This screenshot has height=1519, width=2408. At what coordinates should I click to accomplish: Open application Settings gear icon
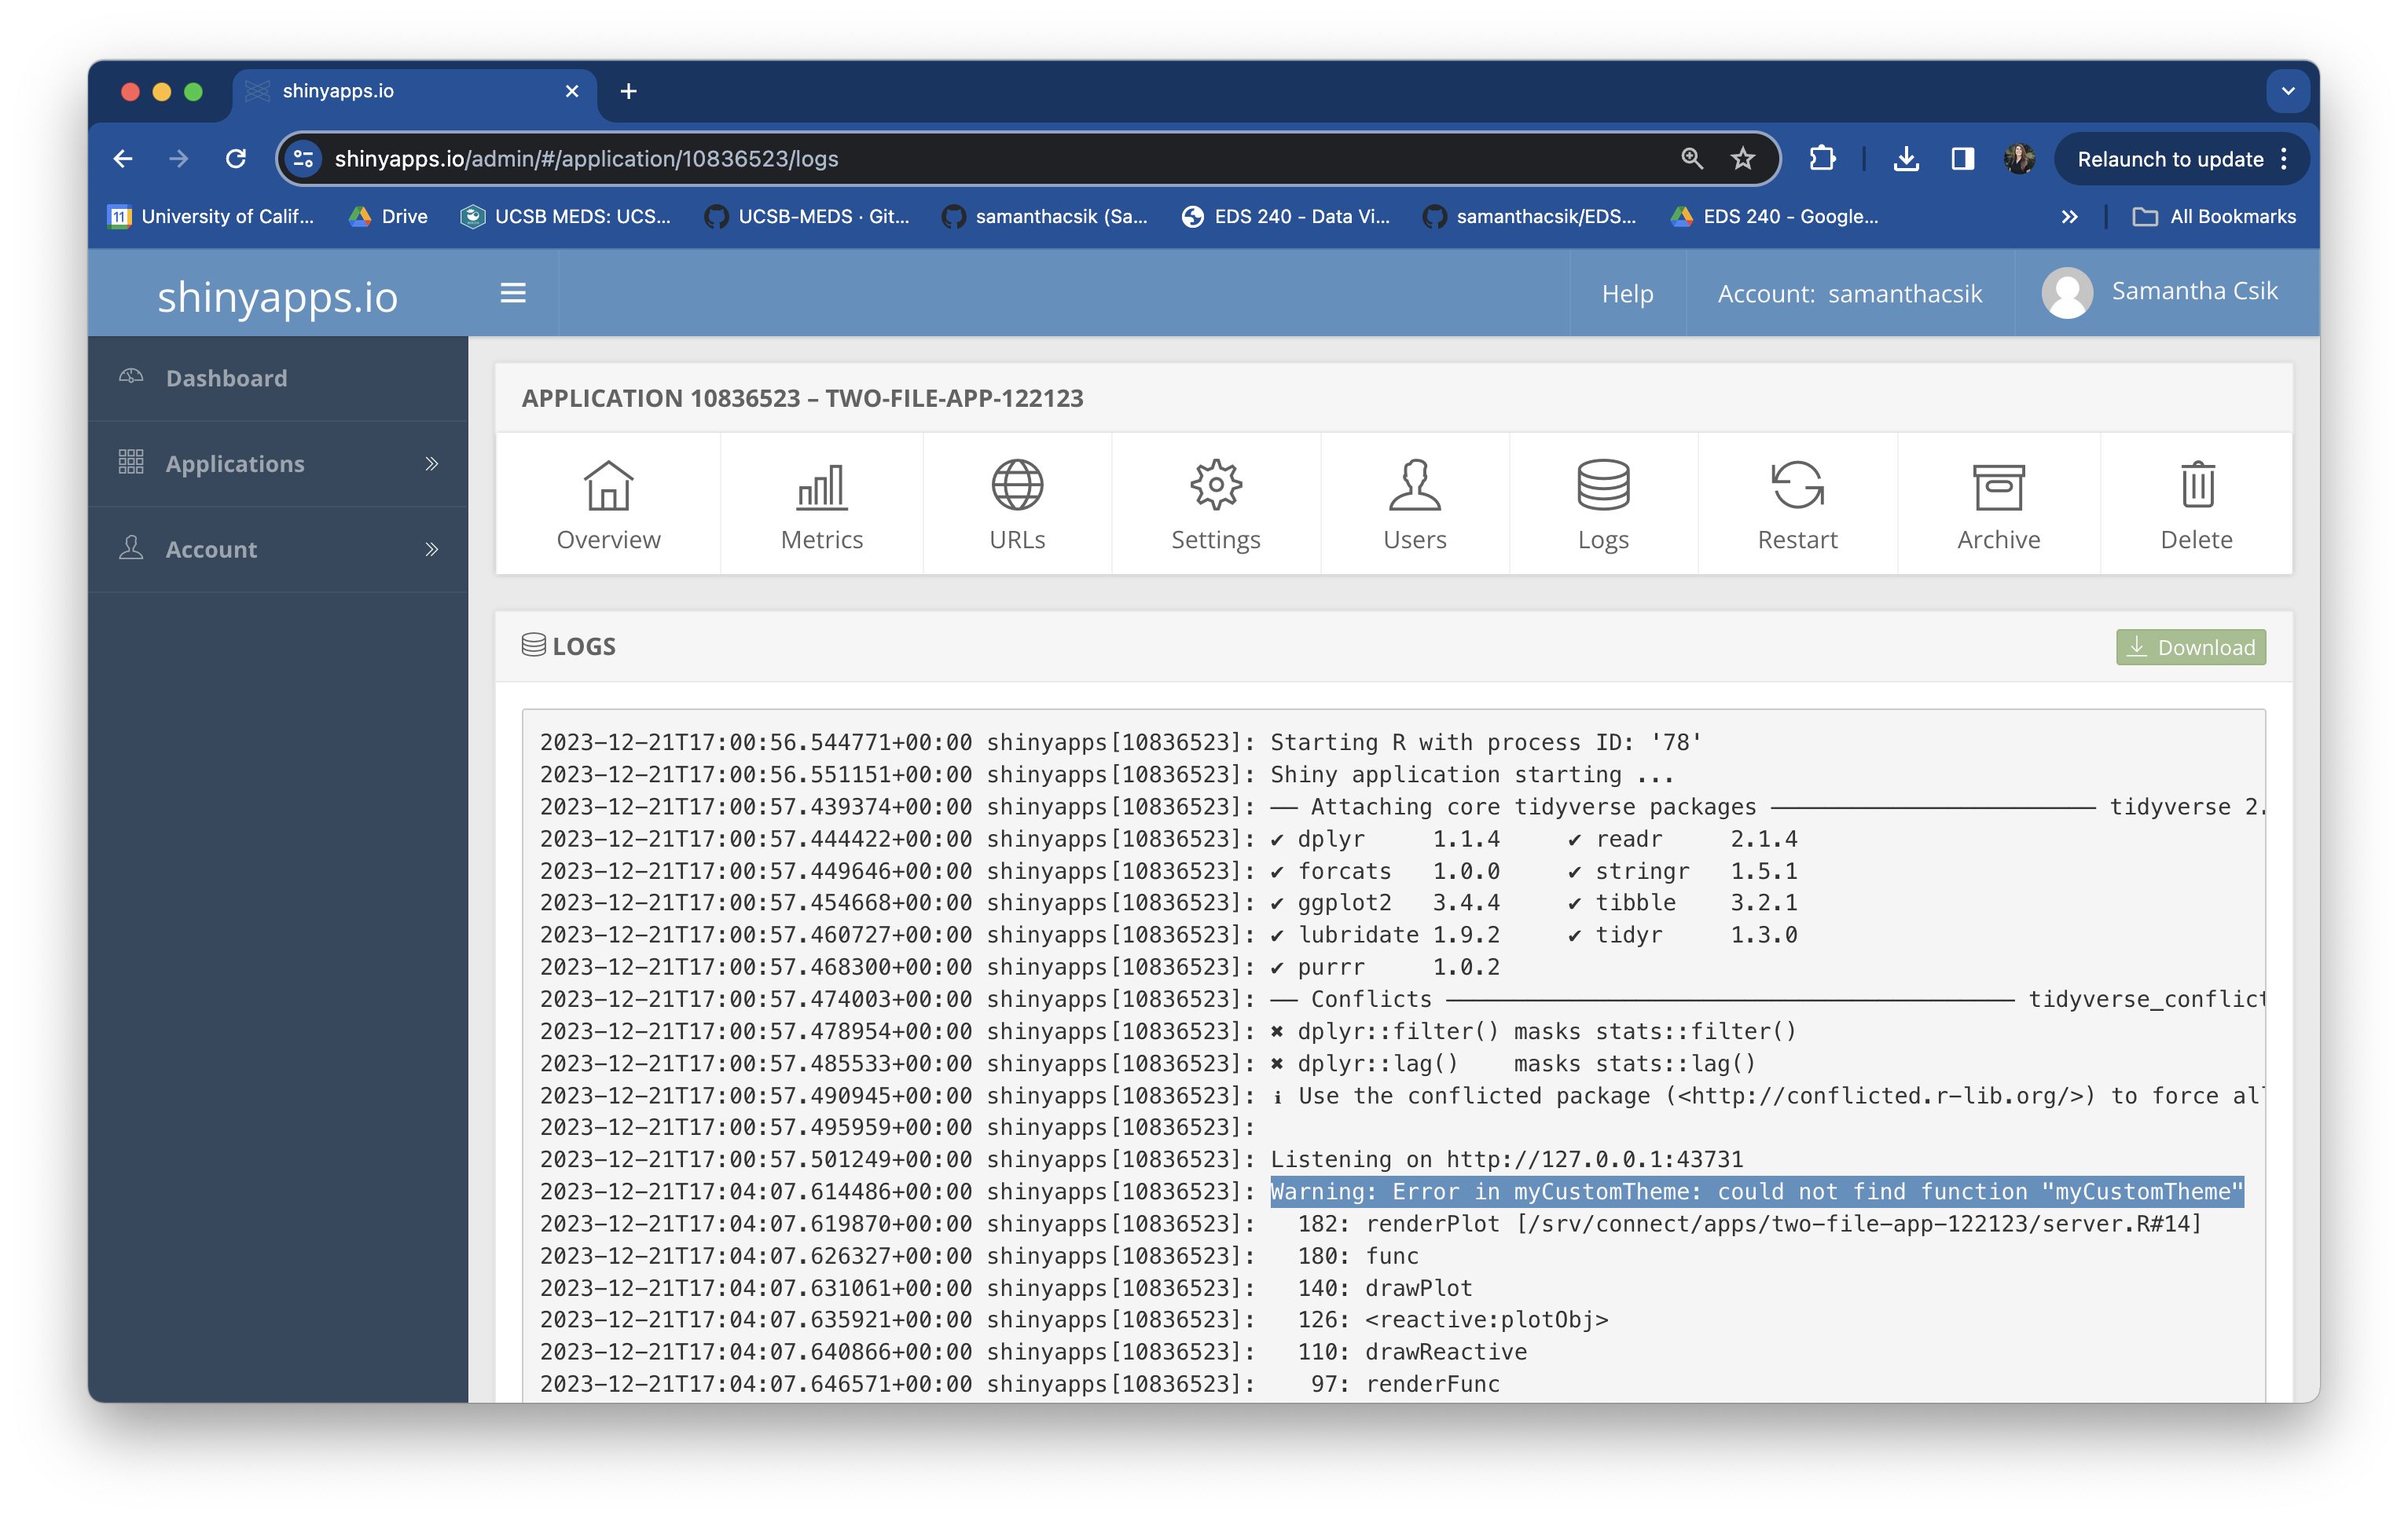click(1215, 485)
